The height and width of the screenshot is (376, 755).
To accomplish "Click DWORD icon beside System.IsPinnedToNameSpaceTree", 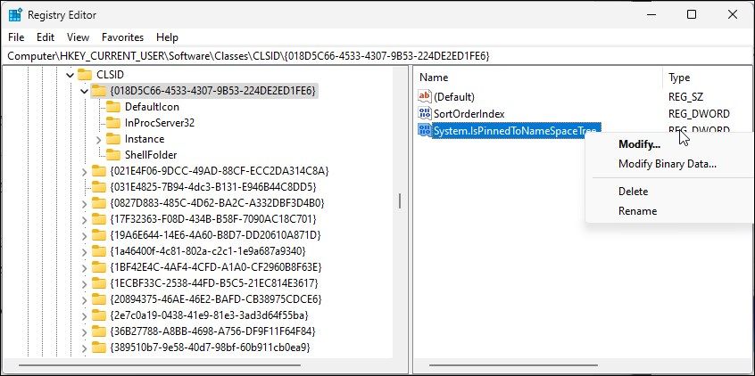I will tap(425, 130).
